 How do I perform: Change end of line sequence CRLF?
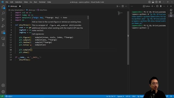[x=134, y=96]
